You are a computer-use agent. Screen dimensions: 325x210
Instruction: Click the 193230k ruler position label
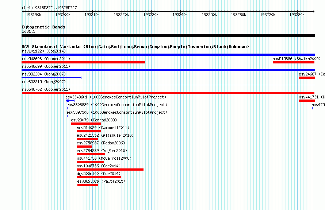(x=151, y=15)
